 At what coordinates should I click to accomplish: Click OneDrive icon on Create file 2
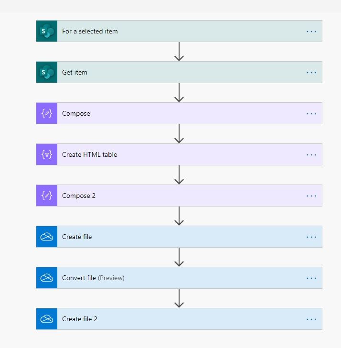(47, 319)
